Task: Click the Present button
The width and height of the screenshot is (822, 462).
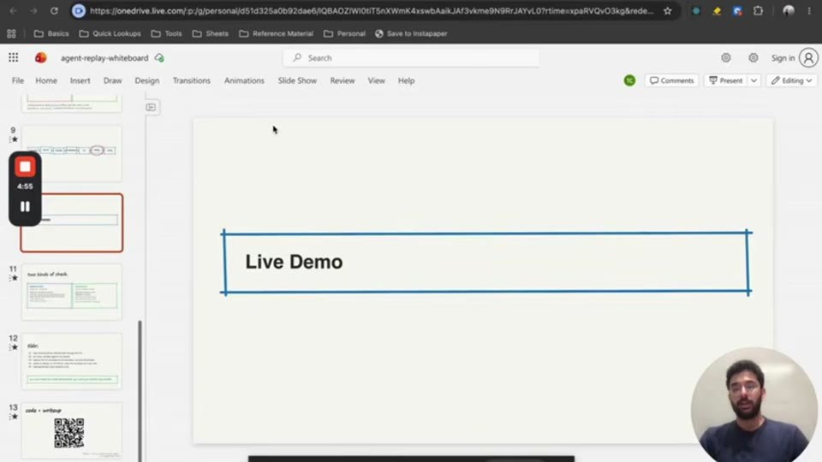Action: click(x=726, y=80)
